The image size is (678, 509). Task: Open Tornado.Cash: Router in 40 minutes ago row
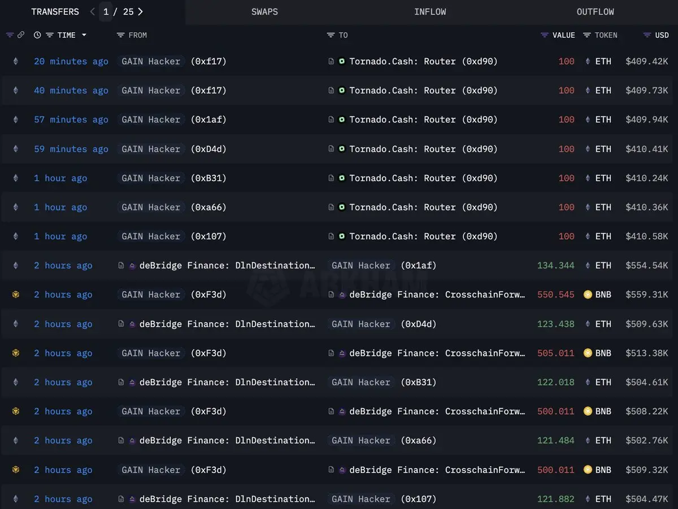(x=423, y=90)
